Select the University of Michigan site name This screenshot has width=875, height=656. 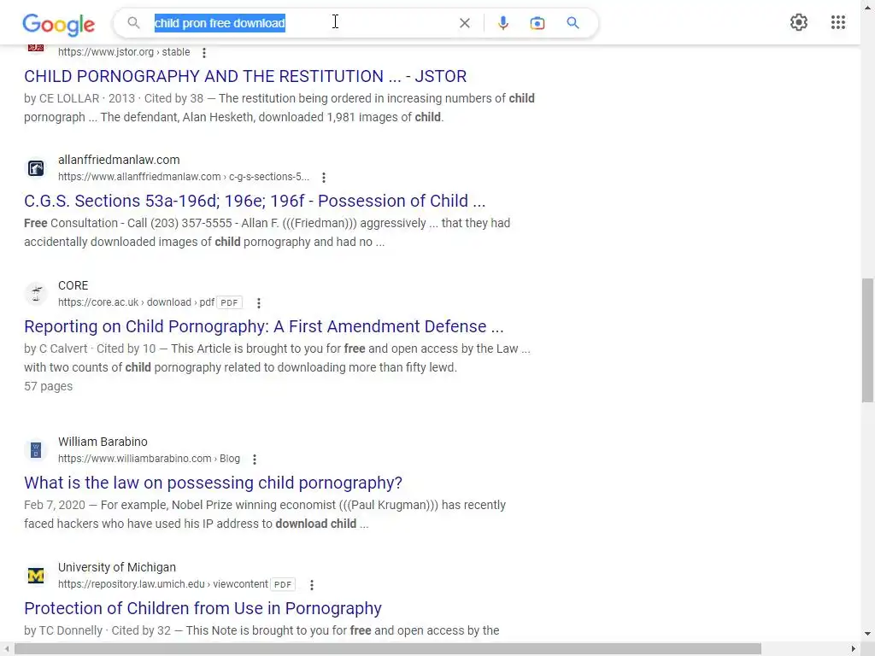pyautogui.click(x=116, y=567)
